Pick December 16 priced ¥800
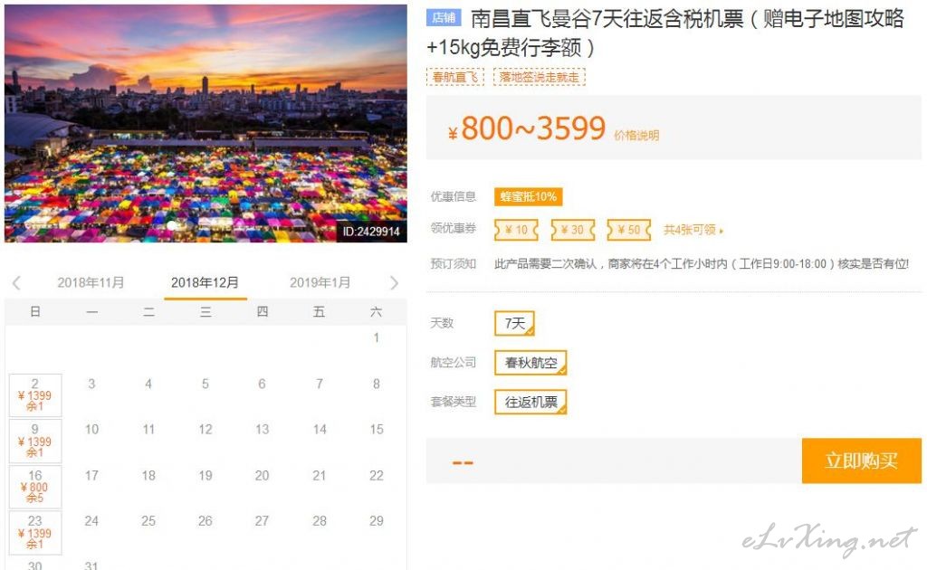 click(x=35, y=487)
